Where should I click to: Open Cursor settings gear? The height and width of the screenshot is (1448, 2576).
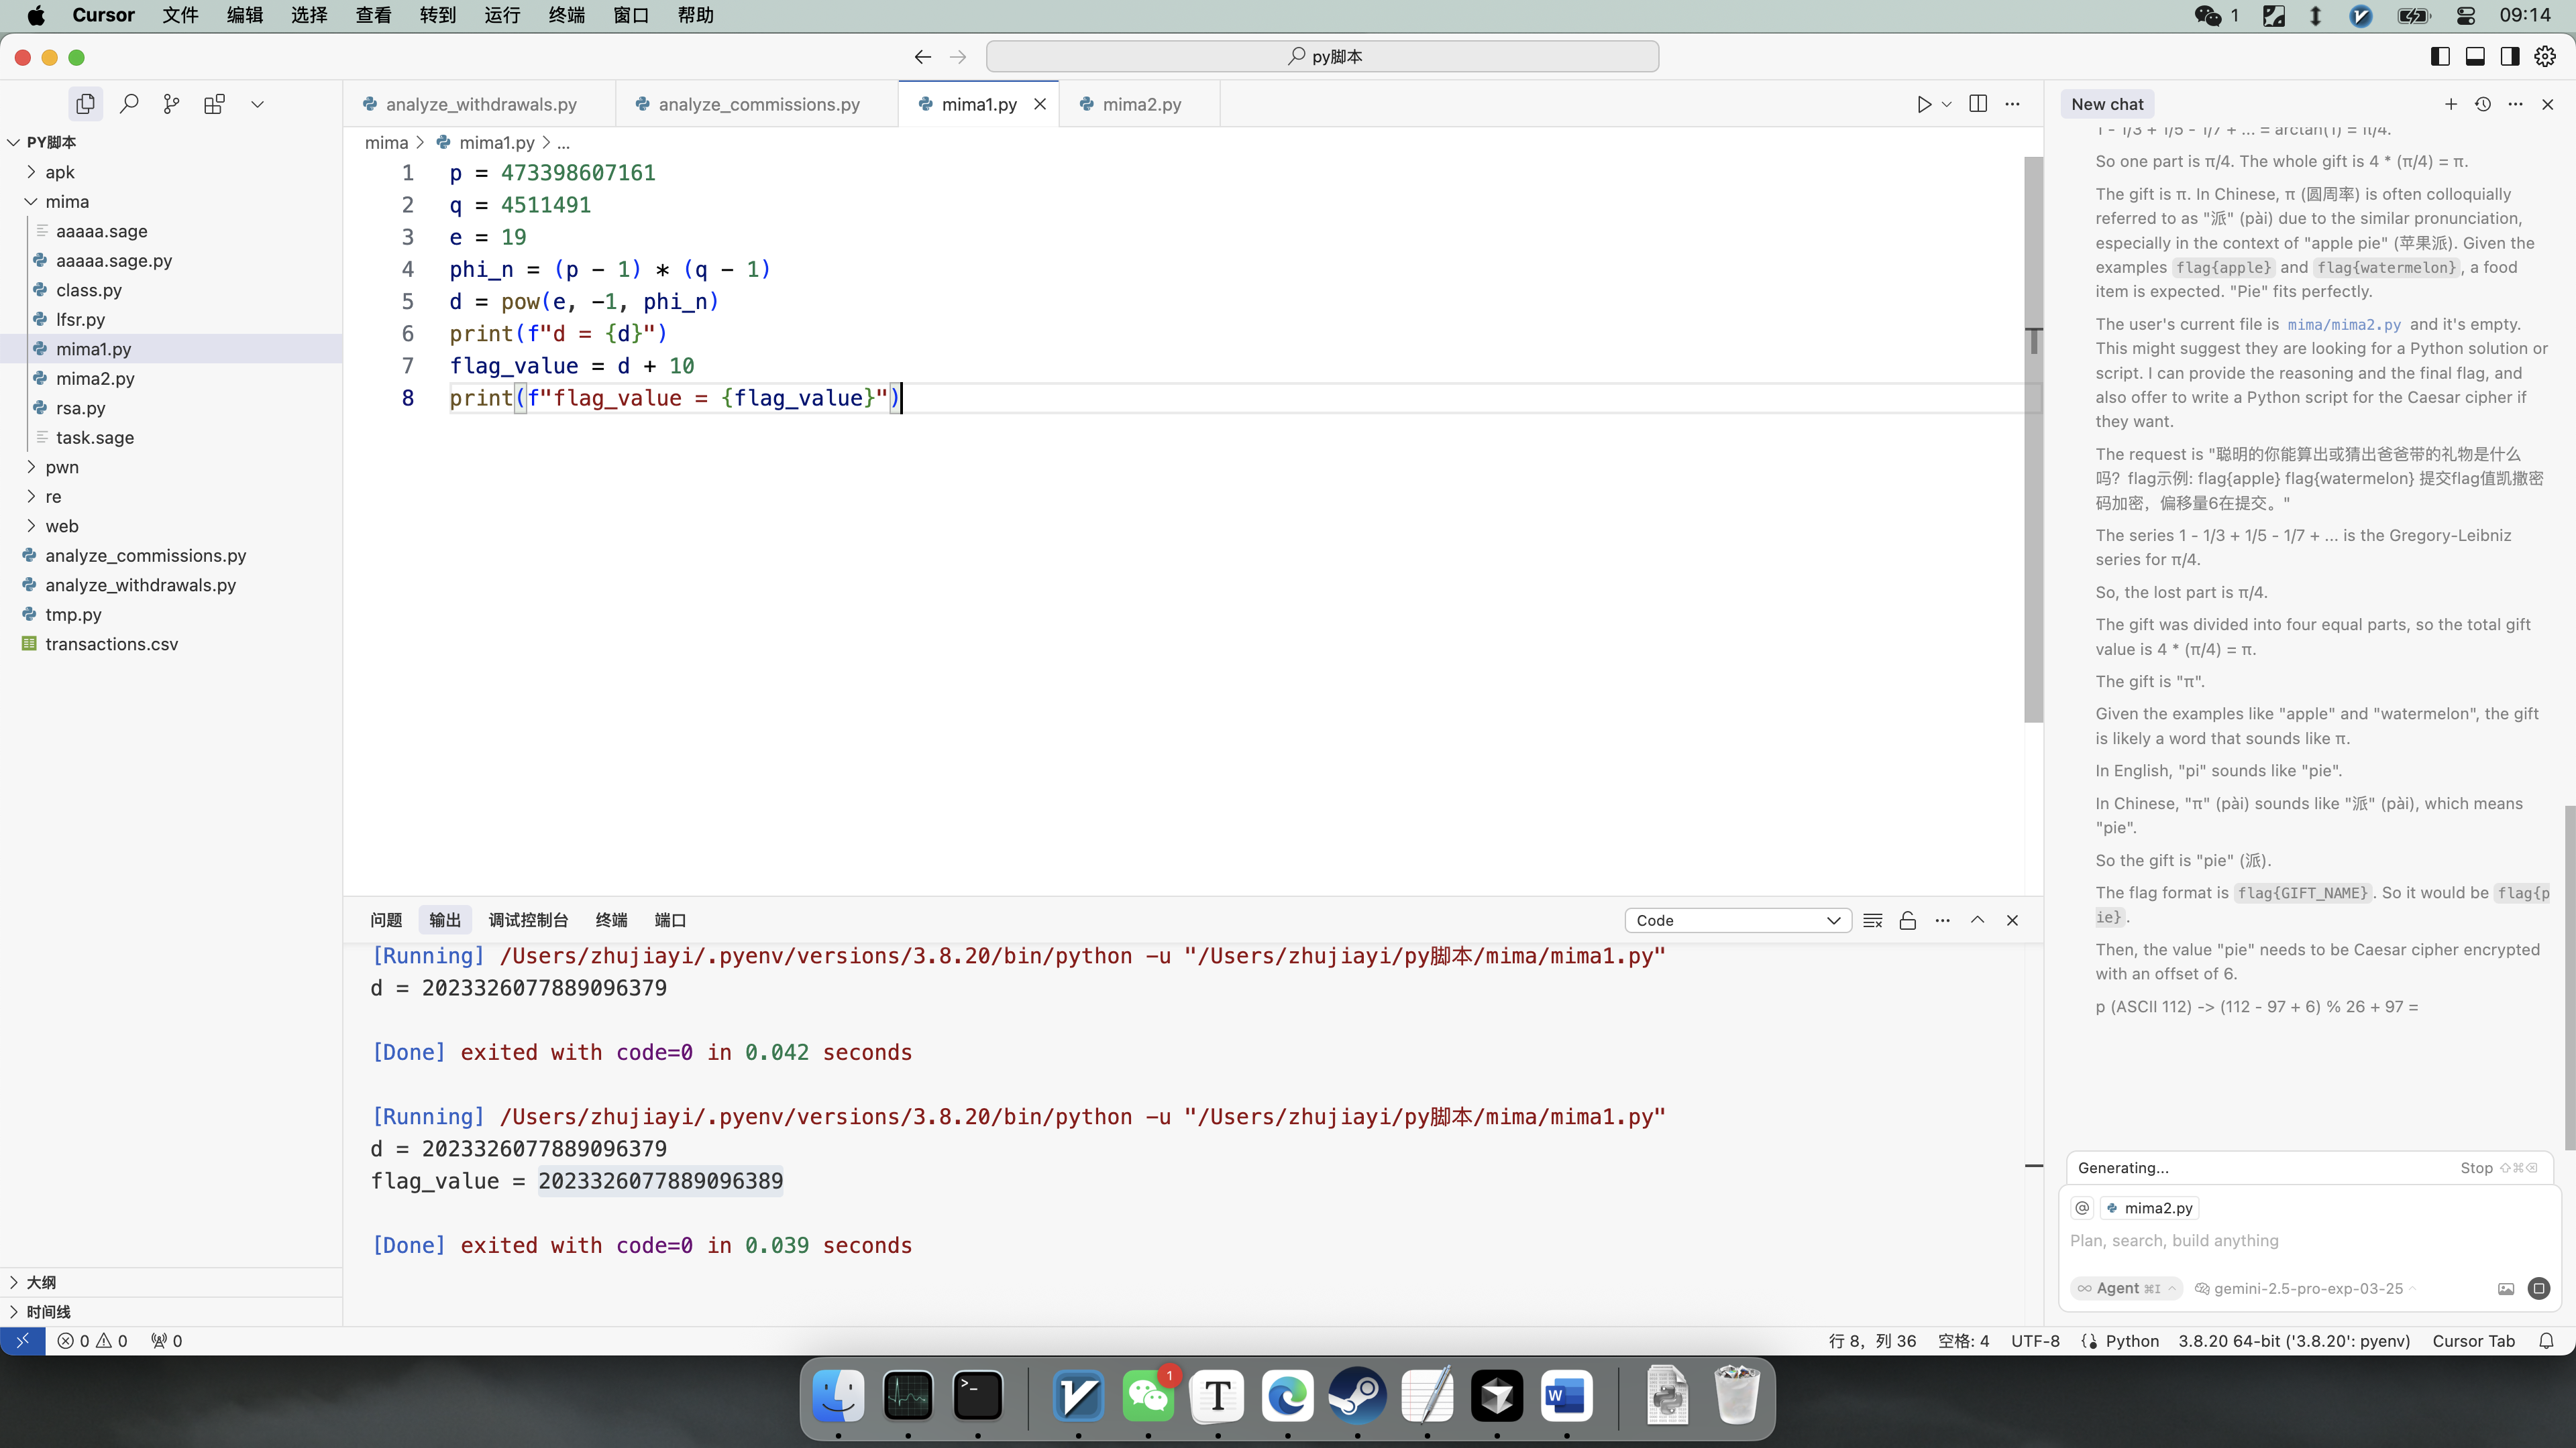2545,56
